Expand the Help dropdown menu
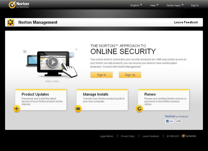The image size is (208, 151). coord(154,5)
